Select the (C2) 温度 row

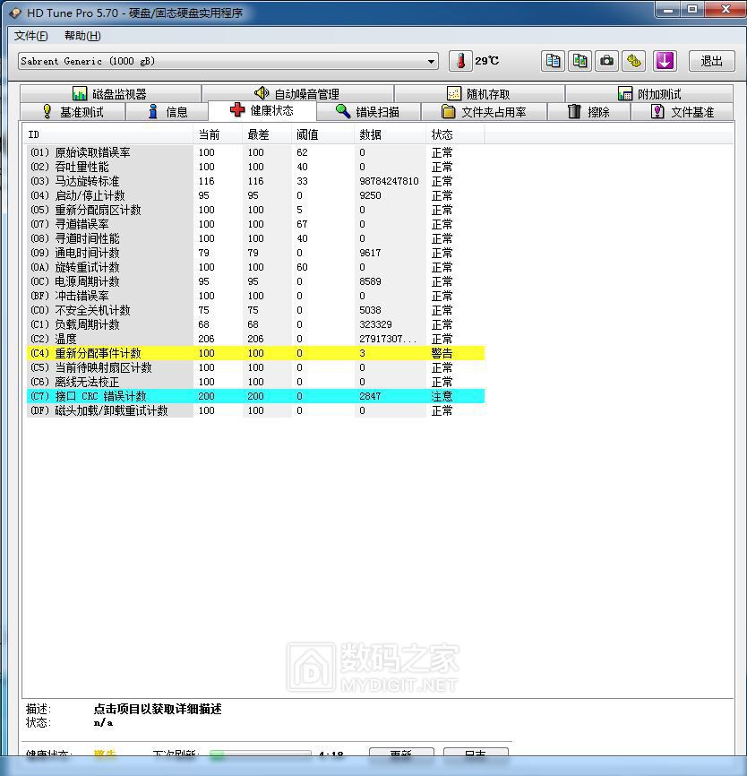[256, 339]
